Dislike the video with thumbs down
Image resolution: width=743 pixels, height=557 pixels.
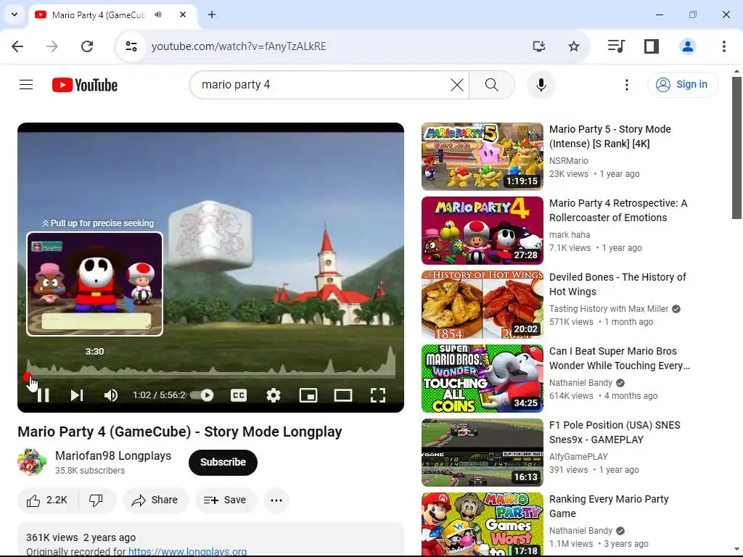(97, 500)
